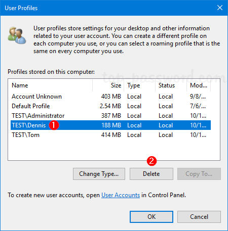Select the Default Profile row
Screen dimensions: 228x231
tap(110, 106)
